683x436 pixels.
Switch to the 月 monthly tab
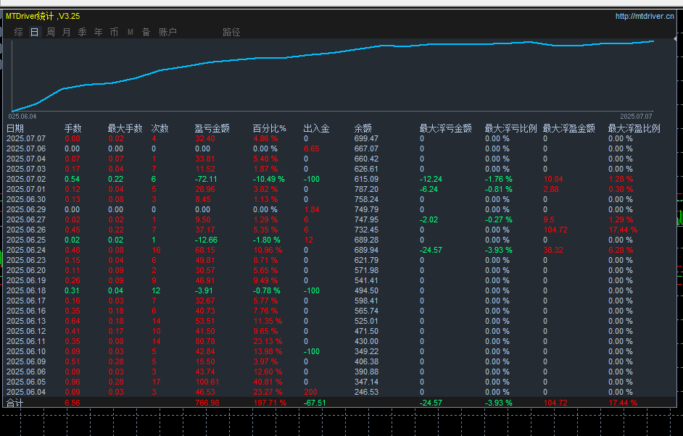click(x=66, y=32)
